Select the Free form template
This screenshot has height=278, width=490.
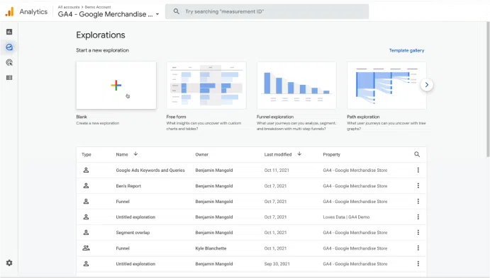pos(206,86)
